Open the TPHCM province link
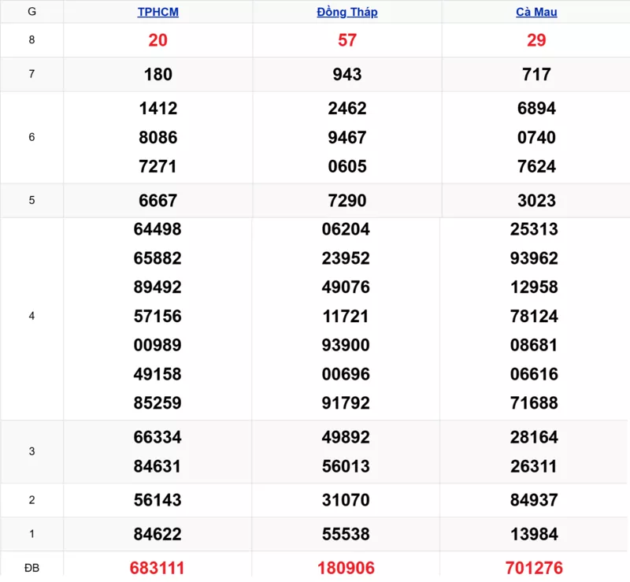 [x=157, y=12]
